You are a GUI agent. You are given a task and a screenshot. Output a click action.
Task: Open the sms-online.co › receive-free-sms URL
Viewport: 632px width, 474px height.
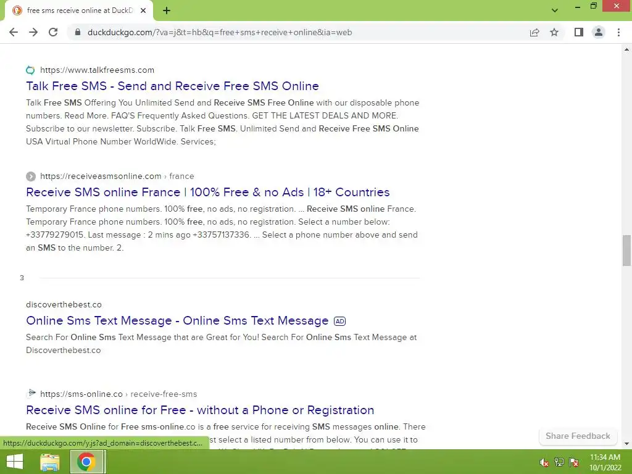(x=118, y=394)
